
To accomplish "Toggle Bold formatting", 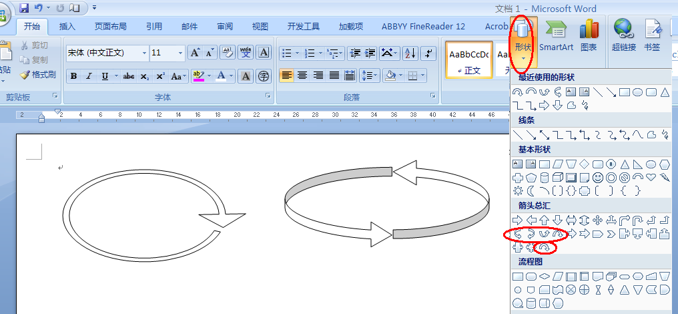I will pyautogui.click(x=74, y=76).
